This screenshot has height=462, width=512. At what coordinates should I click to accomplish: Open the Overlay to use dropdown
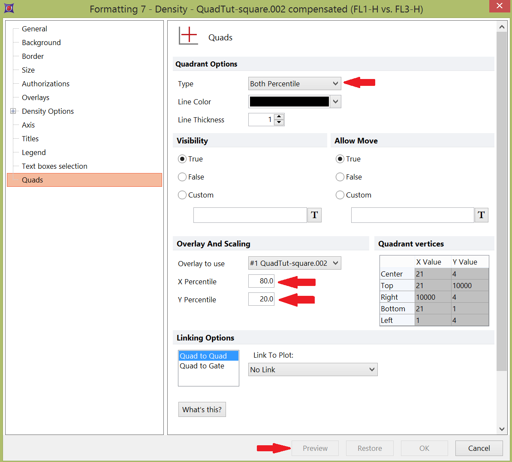(x=295, y=263)
